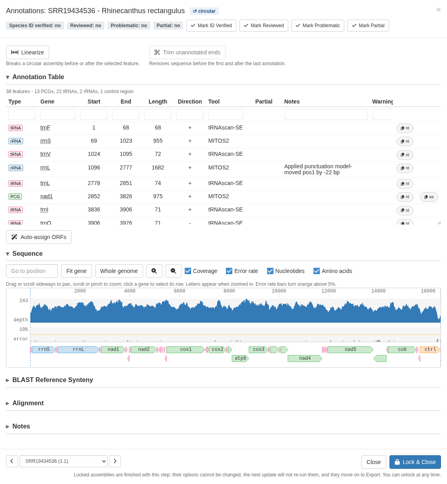Zoom in on the sequence view
447x484 pixels.
click(x=154, y=271)
